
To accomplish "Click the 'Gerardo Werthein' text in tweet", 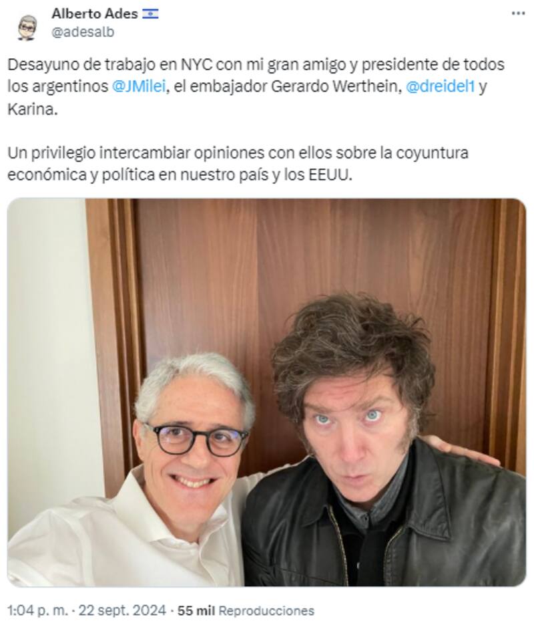I will point(336,86).
